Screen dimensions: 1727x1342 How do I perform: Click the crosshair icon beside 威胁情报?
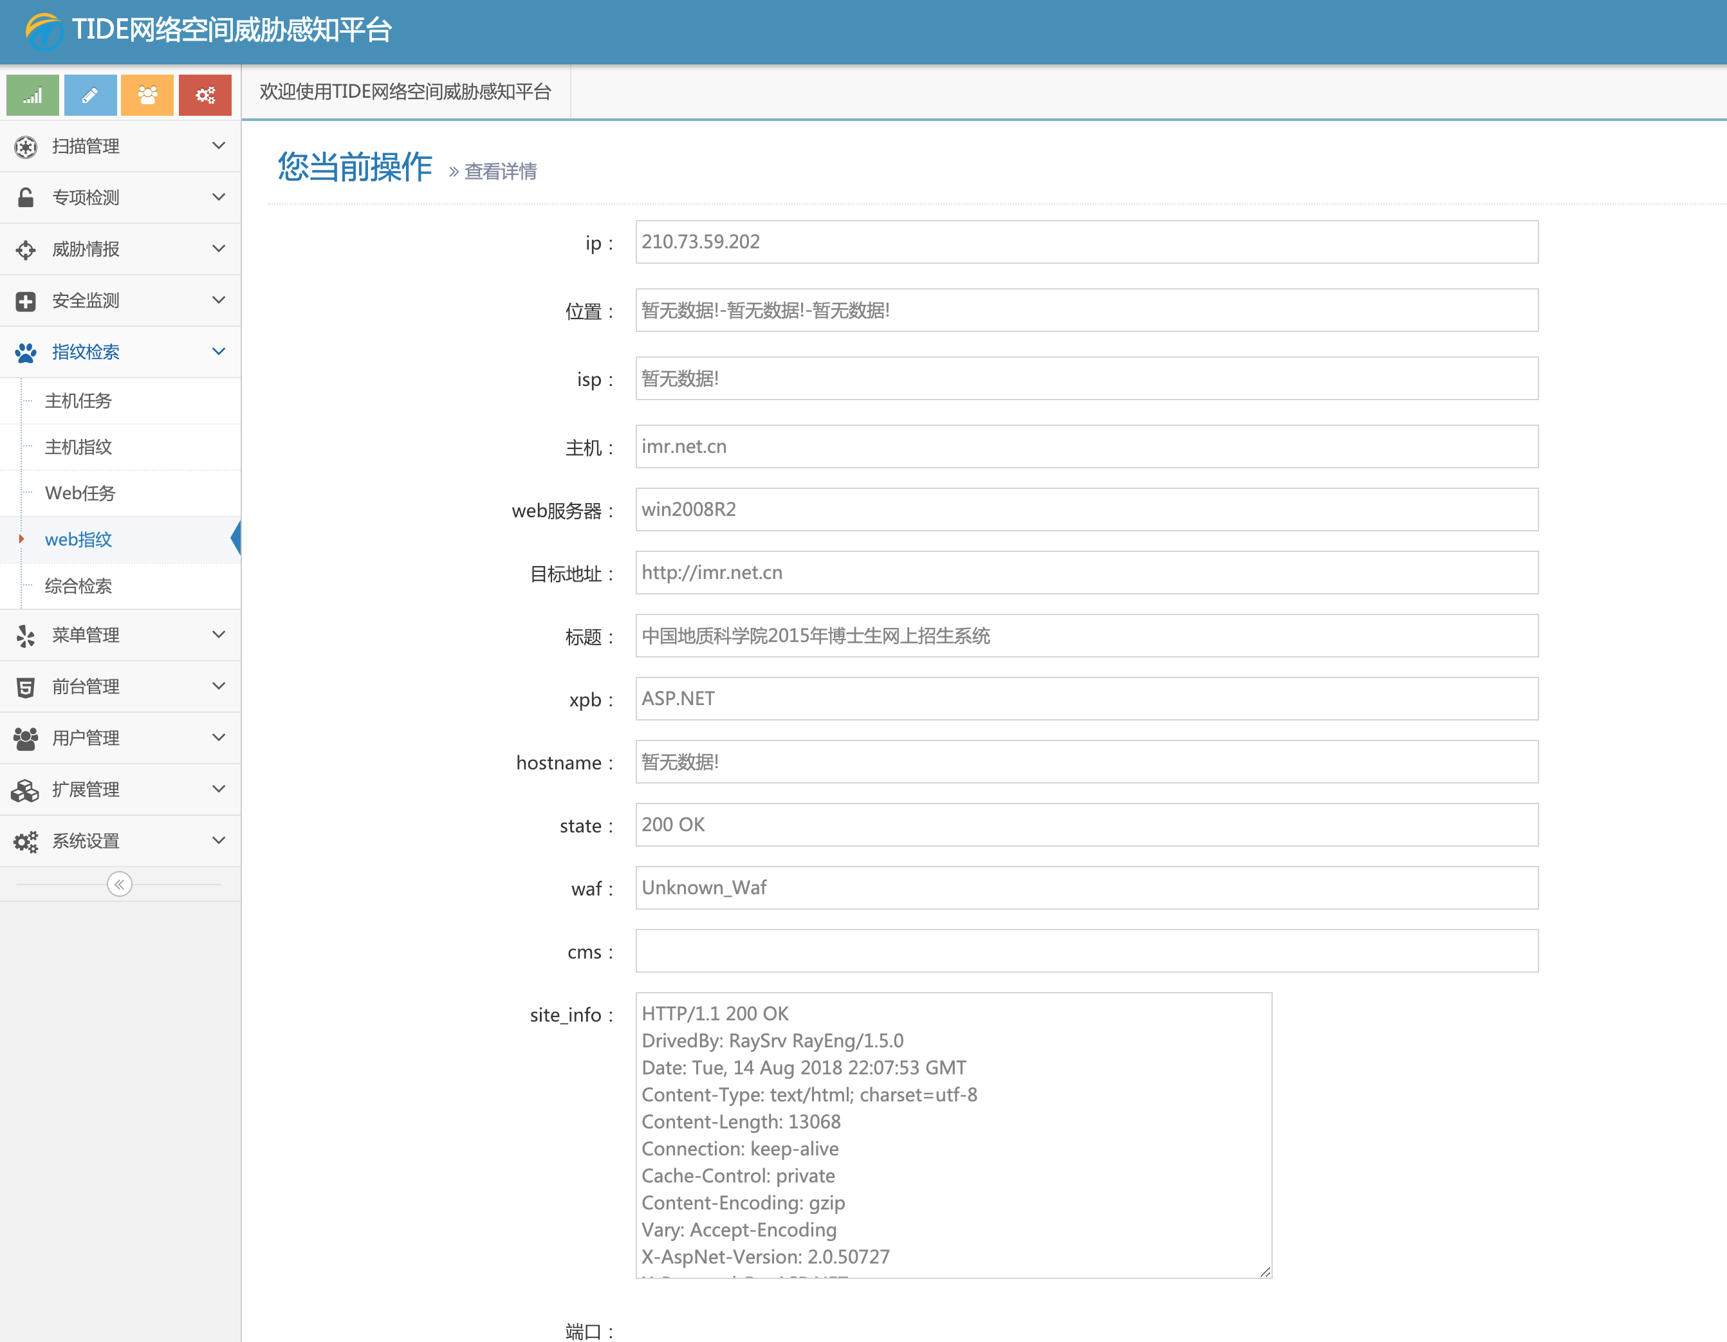click(25, 250)
